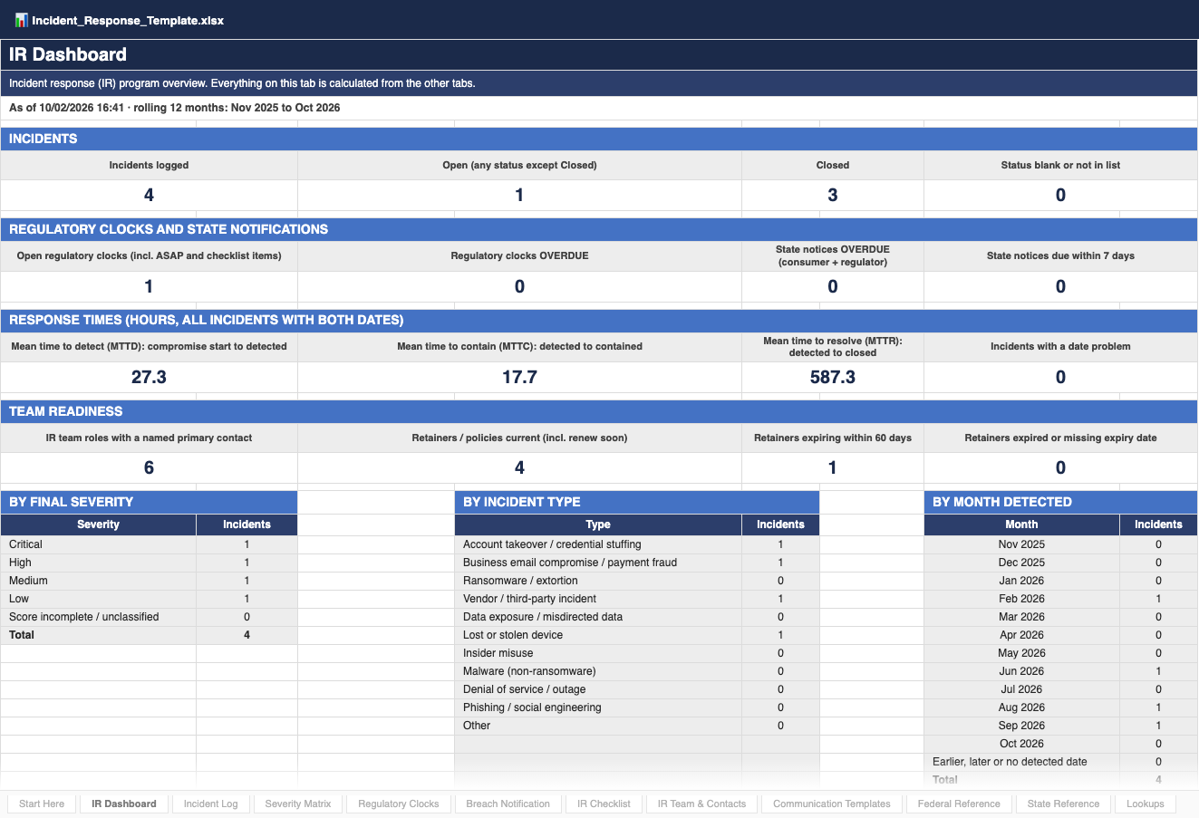This screenshot has height=818, width=1199.
Task: Go to the Regulatory Clocks tab
Action: tap(399, 804)
